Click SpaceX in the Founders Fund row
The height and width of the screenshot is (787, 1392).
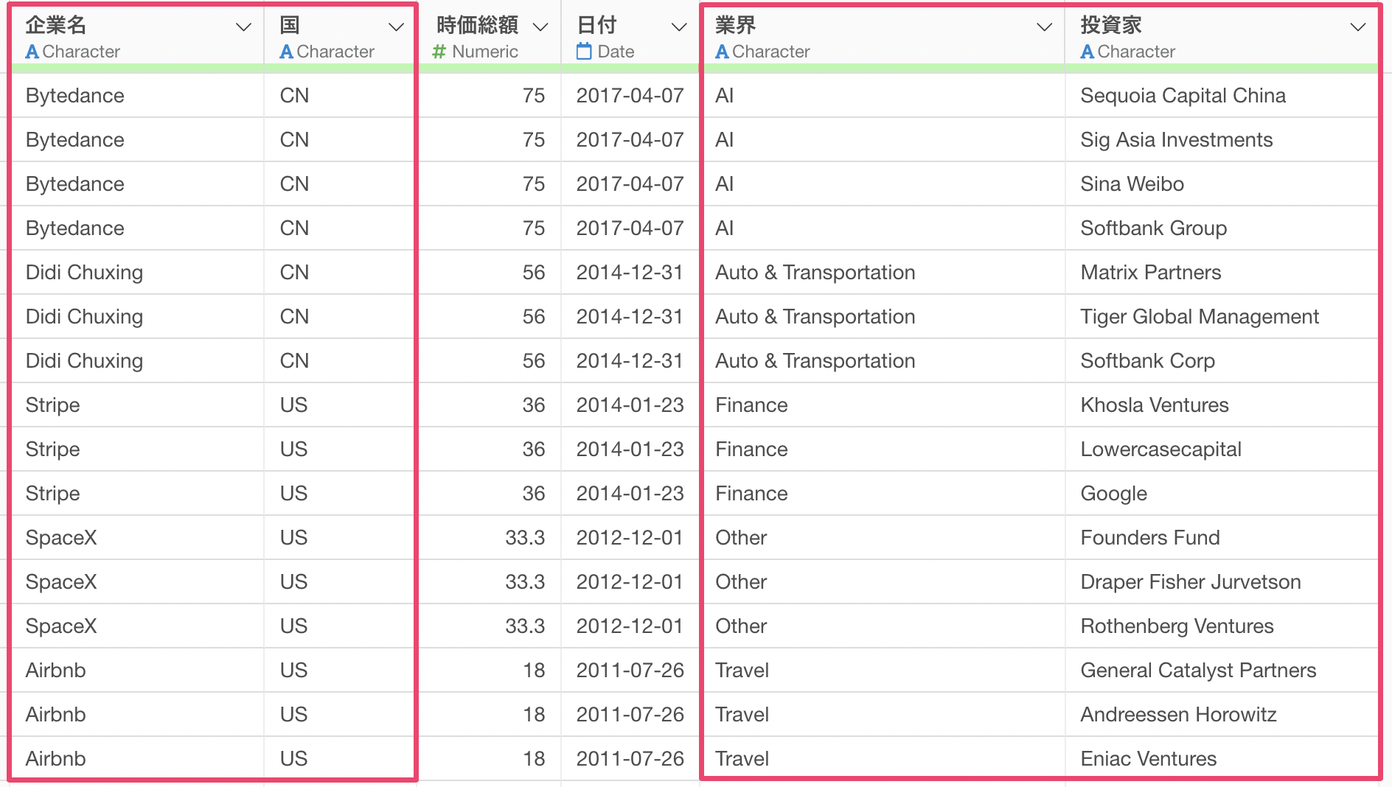60,538
